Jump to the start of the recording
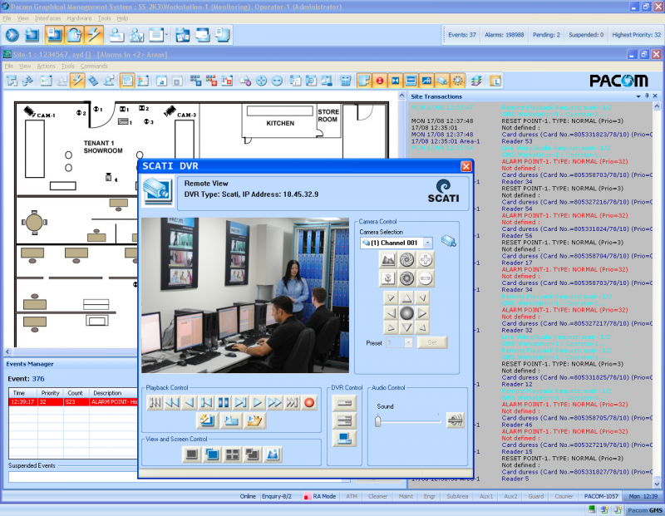Image resolution: width=665 pixels, height=516 pixels. 155,402
